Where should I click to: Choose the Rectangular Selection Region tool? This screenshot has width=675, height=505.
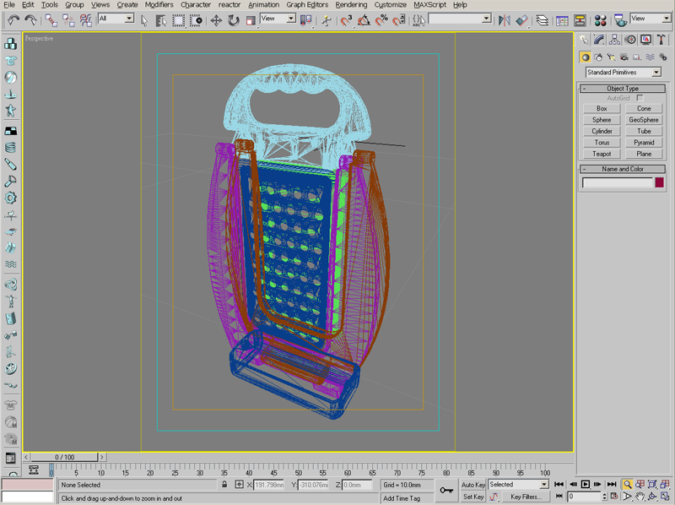[x=178, y=20]
